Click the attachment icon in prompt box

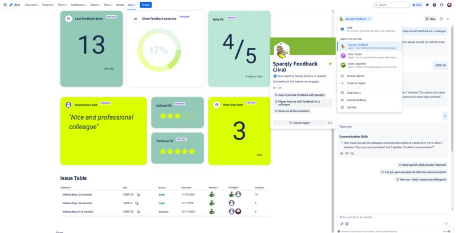tap(342, 224)
